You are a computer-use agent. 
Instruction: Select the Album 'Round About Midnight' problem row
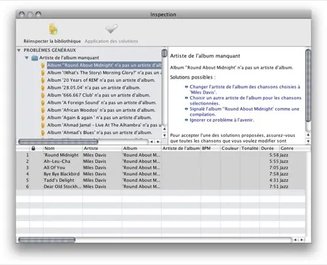(104, 65)
